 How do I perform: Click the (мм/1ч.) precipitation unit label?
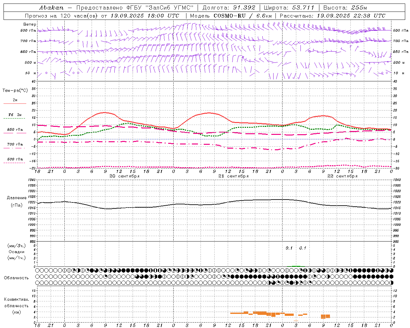tap(17, 258)
